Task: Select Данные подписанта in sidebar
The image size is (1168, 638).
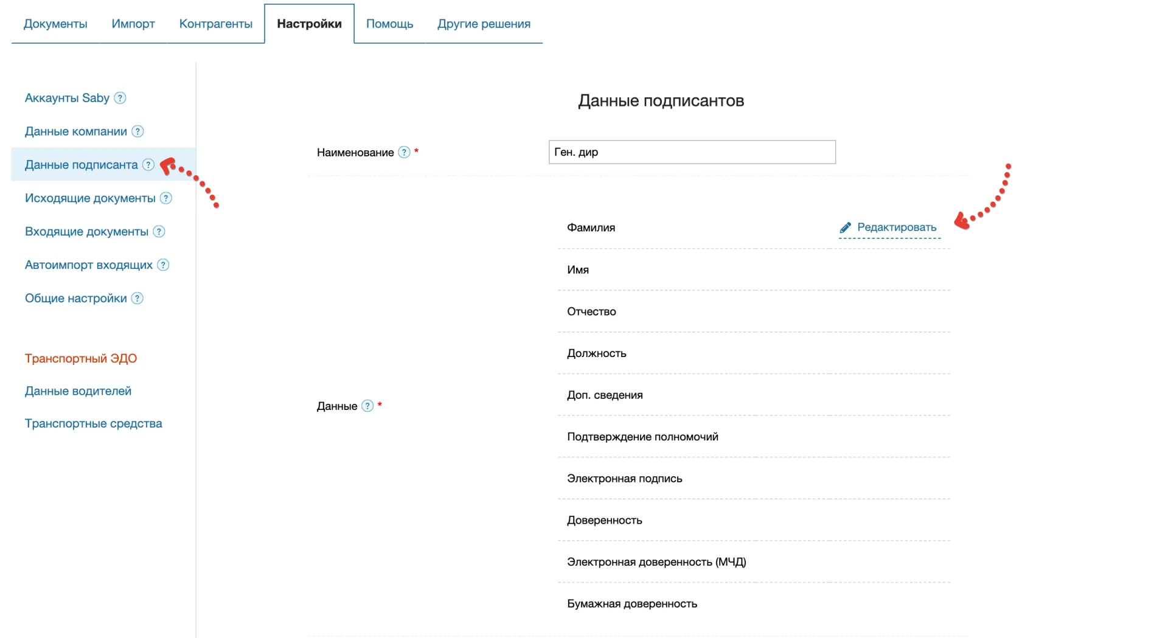Action: (x=82, y=165)
